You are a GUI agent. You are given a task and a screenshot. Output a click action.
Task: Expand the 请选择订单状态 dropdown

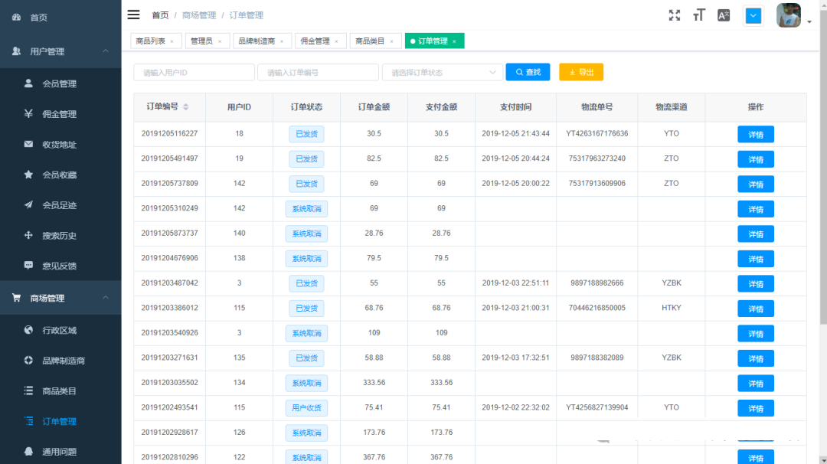coord(443,72)
